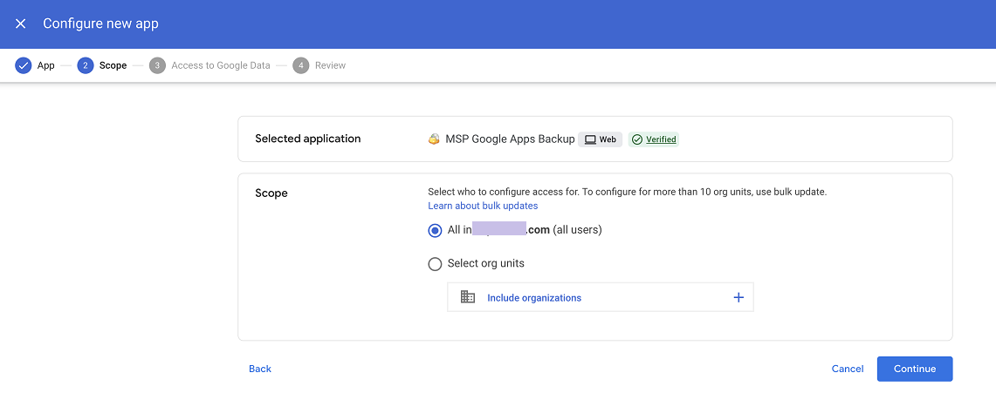
Task: Open the Learn about bulk updates link
Action: pos(483,206)
